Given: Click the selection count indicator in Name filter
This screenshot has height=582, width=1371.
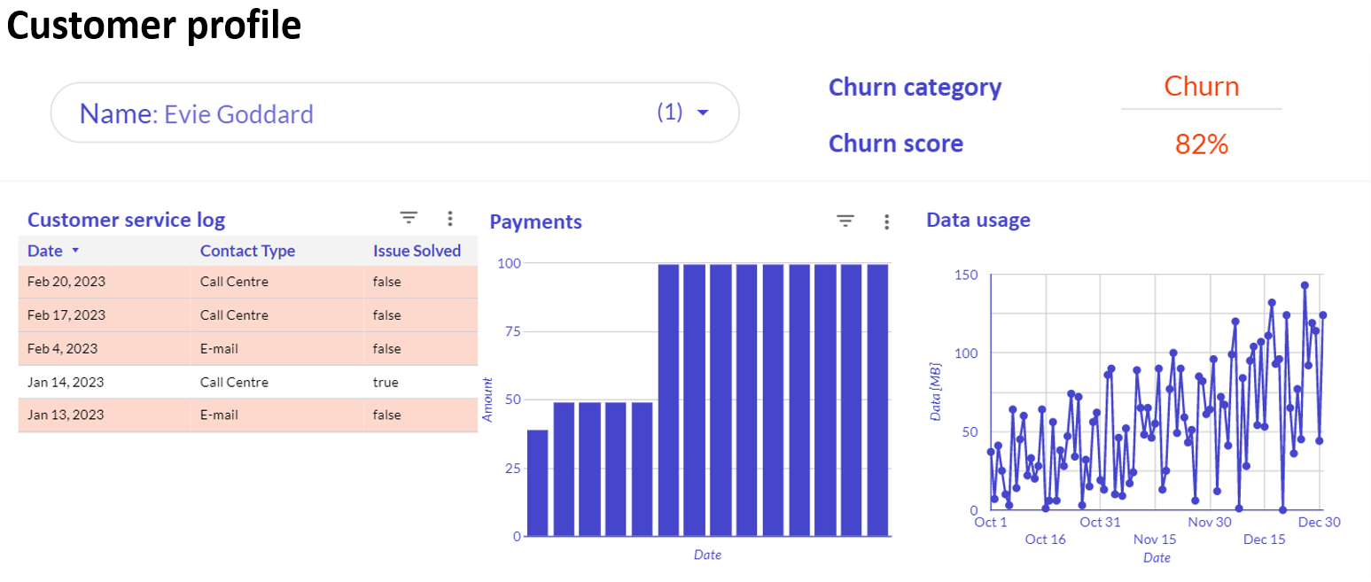Looking at the screenshot, I should pos(671,112).
